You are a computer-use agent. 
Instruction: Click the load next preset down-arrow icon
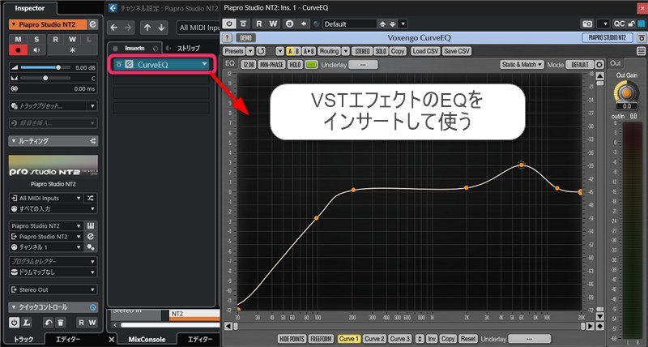(393, 24)
